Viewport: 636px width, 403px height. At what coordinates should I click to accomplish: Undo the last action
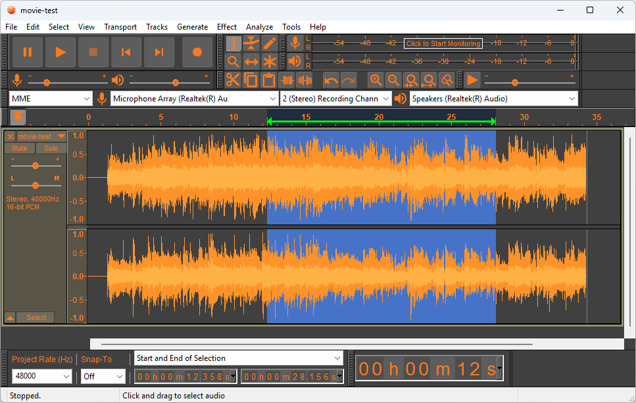click(331, 80)
